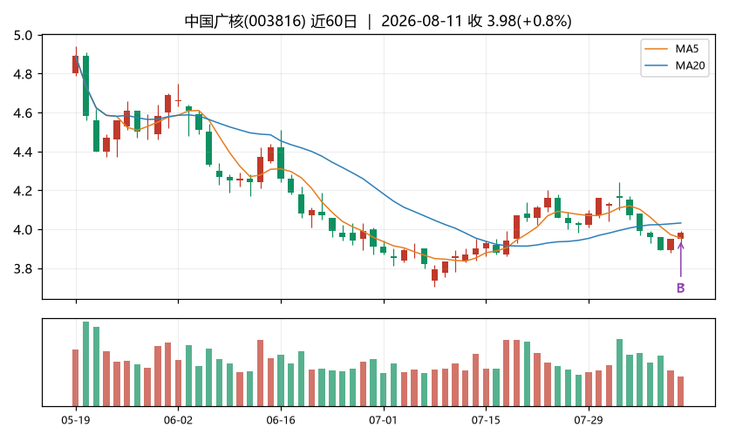
Task: Click the 05-19 date axis label
Action: (76, 421)
